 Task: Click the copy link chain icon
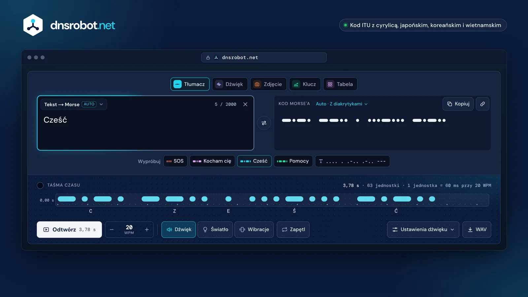pyautogui.click(x=482, y=104)
